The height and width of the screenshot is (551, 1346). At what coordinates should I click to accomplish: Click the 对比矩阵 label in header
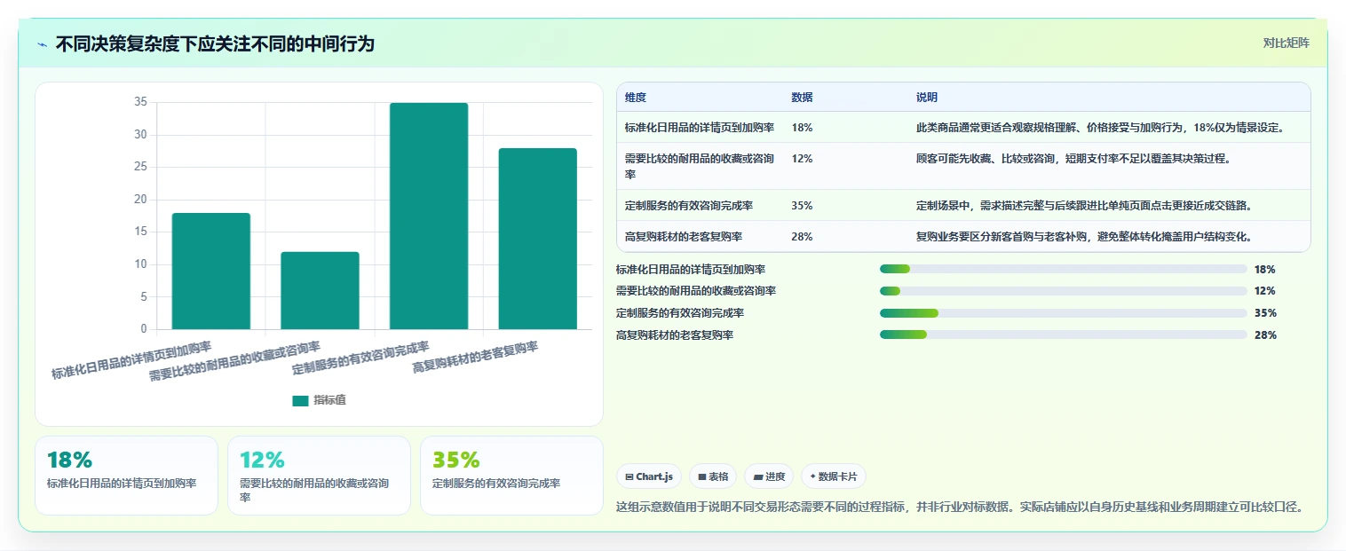click(x=1286, y=43)
